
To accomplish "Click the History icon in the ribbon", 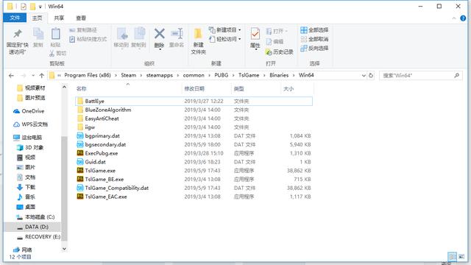I will click(x=269, y=52).
